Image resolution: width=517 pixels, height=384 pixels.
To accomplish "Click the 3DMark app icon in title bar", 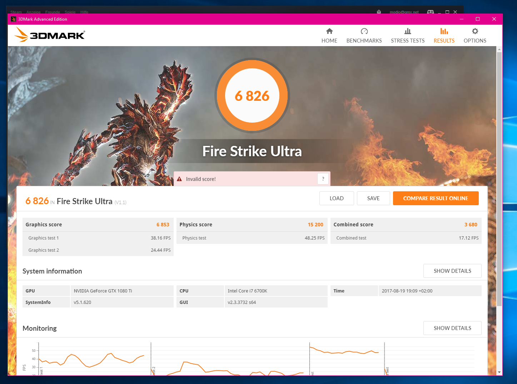I will [13, 19].
